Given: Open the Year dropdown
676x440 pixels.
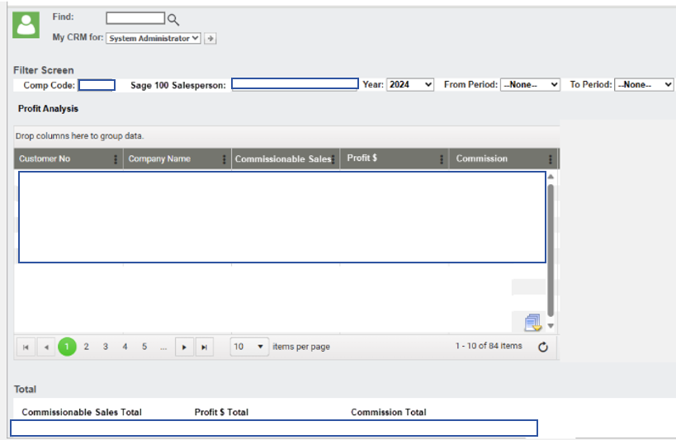Looking at the screenshot, I should 410,84.
